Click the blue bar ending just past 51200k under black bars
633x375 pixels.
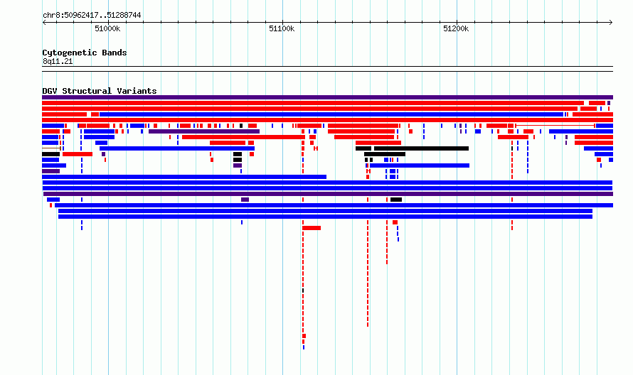click(420, 165)
